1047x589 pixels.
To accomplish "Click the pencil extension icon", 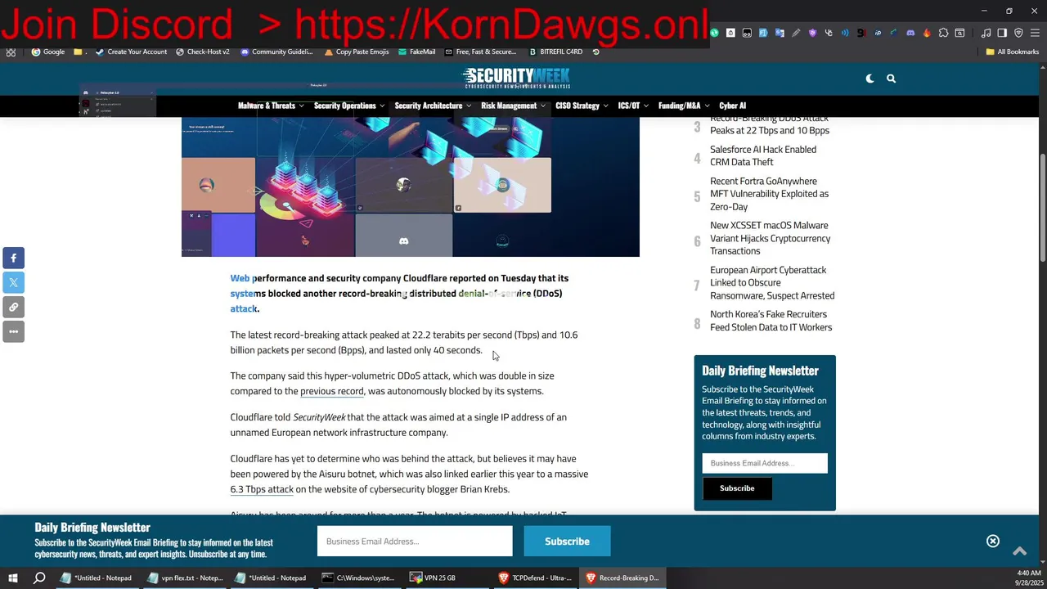I will point(796,33).
